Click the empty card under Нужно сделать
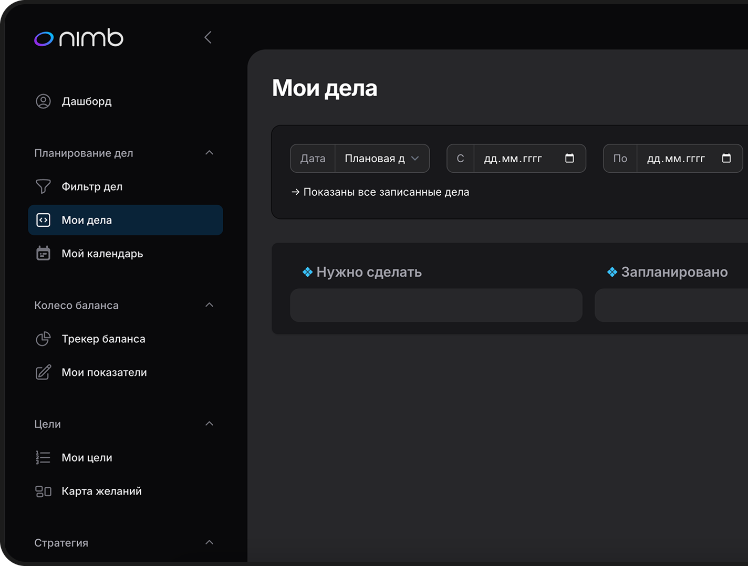 (x=436, y=305)
